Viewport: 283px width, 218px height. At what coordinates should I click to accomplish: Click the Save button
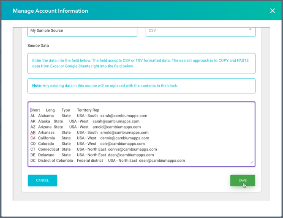click(x=242, y=180)
